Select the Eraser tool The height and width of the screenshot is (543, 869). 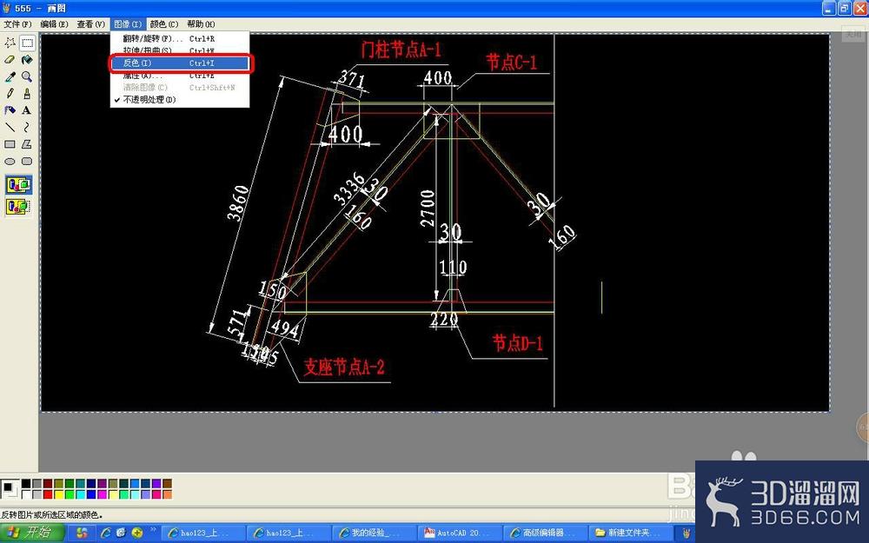(x=10, y=60)
